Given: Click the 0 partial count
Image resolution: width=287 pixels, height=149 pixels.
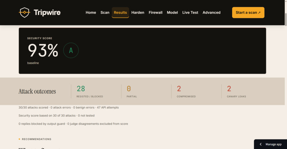Looking at the screenshot, I should [129, 89].
